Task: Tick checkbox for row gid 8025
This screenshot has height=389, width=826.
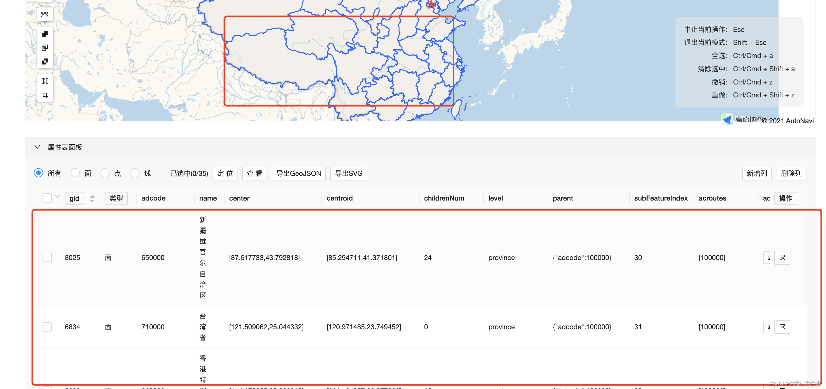Action: [x=47, y=257]
